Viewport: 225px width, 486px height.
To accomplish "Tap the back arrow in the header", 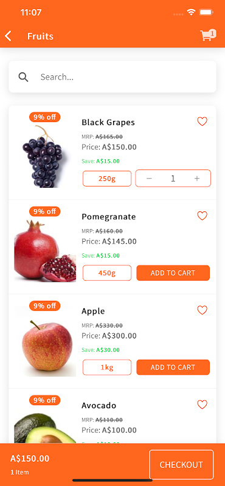I will click(x=8, y=36).
